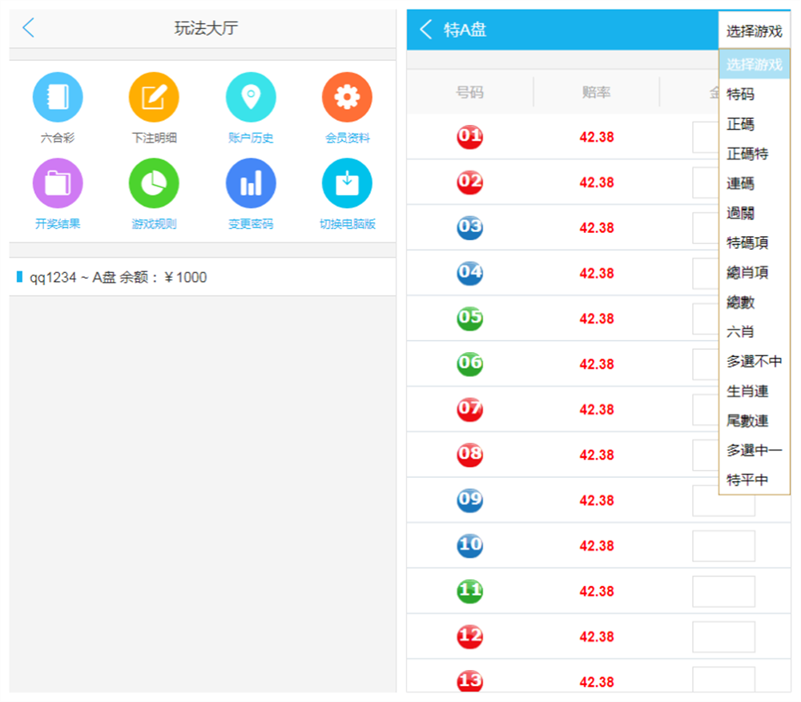Open 会员资料 member profile
This screenshot has width=801, height=702.
(x=346, y=95)
